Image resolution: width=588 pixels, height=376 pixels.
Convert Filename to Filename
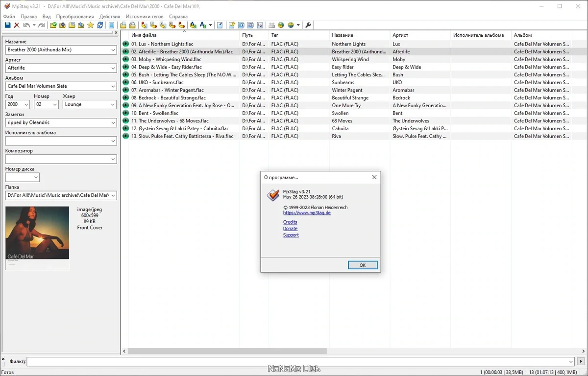pos(162,25)
